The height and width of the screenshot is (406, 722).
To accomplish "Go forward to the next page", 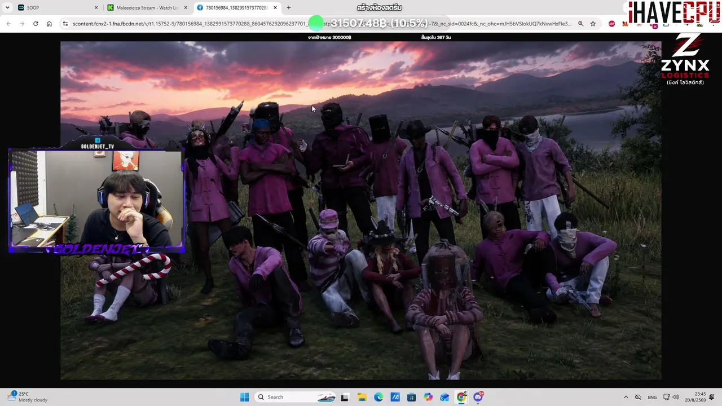I will coord(22,24).
